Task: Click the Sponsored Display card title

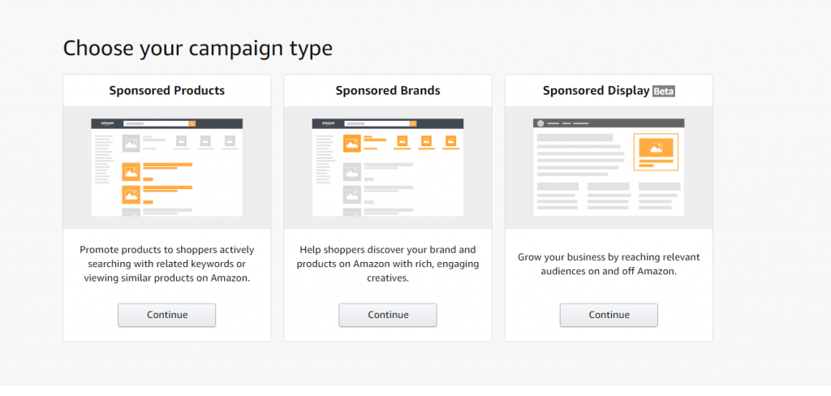Action: (596, 91)
